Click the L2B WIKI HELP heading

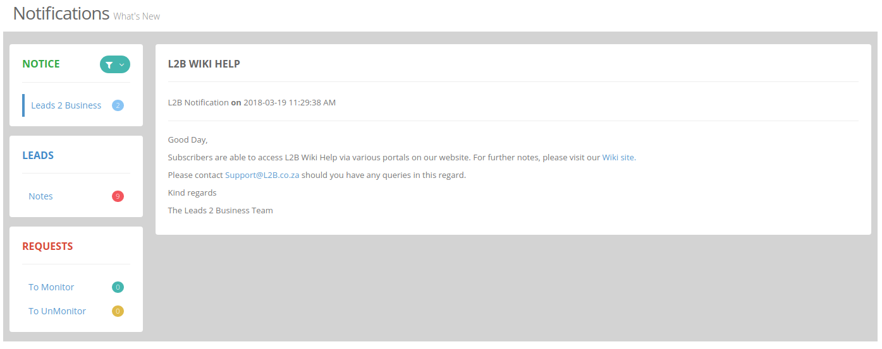[204, 64]
